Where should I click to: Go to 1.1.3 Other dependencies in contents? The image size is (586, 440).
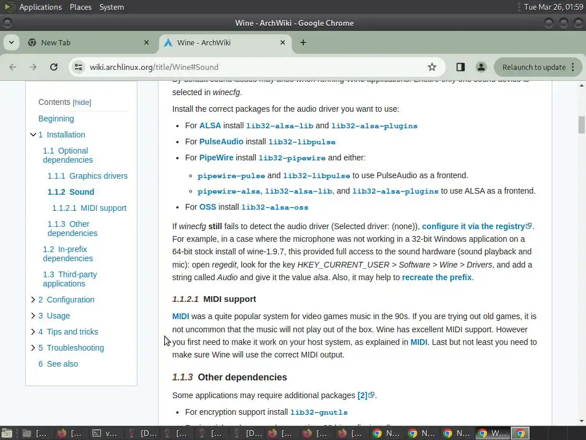click(x=72, y=229)
